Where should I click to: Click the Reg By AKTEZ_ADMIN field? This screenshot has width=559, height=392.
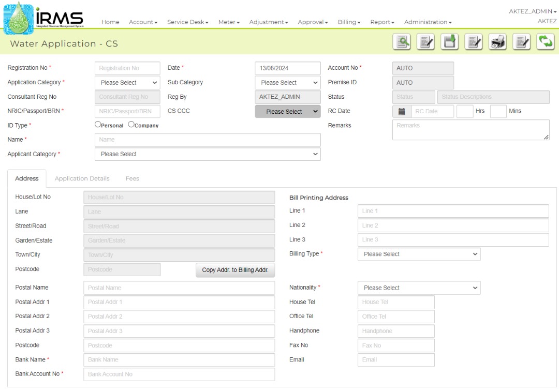click(288, 97)
